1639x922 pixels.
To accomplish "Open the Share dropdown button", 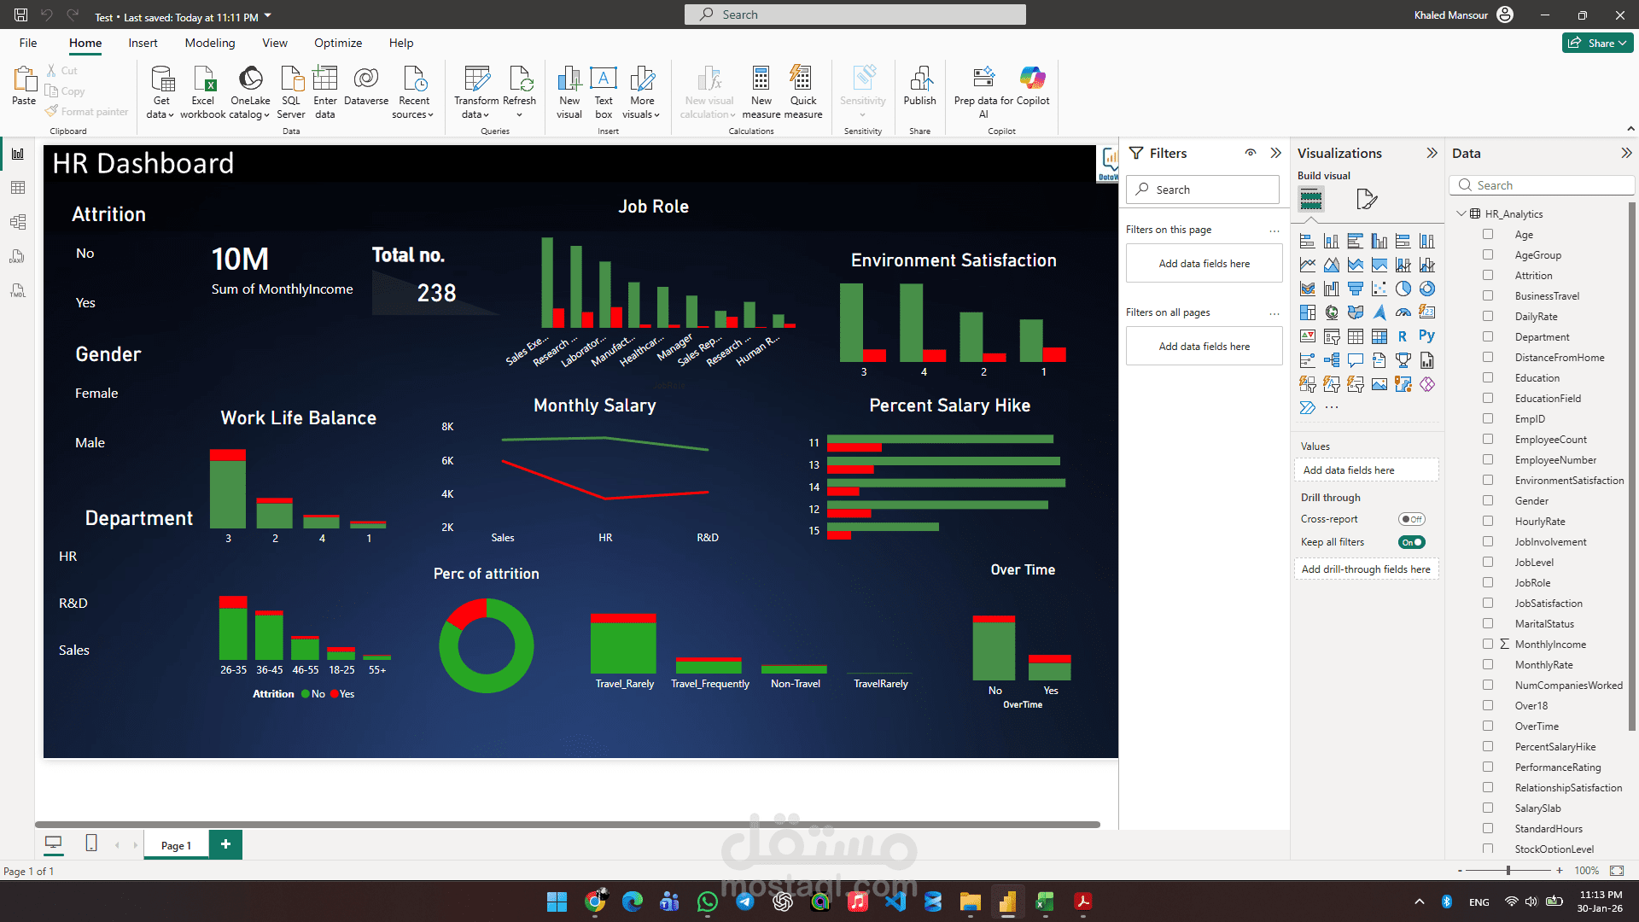I will pyautogui.click(x=1597, y=43).
